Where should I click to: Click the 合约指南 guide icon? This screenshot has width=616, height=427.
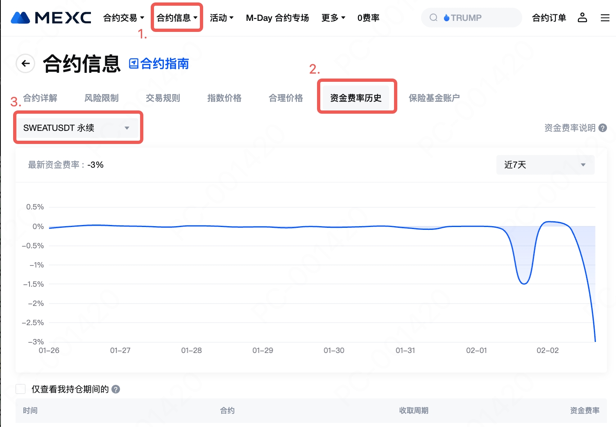[134, 63]
